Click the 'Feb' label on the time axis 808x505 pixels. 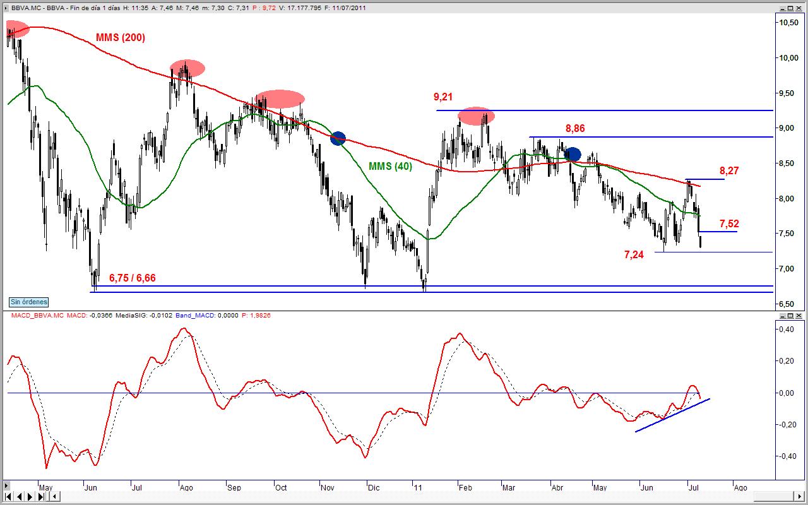pyautogui.click(x=466, y=488)
